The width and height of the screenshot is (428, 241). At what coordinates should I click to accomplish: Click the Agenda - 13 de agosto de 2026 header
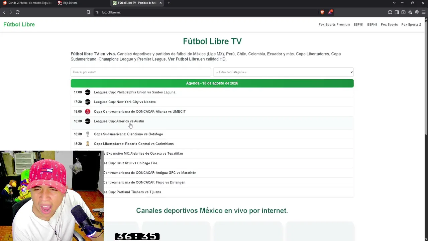point(212,83)
